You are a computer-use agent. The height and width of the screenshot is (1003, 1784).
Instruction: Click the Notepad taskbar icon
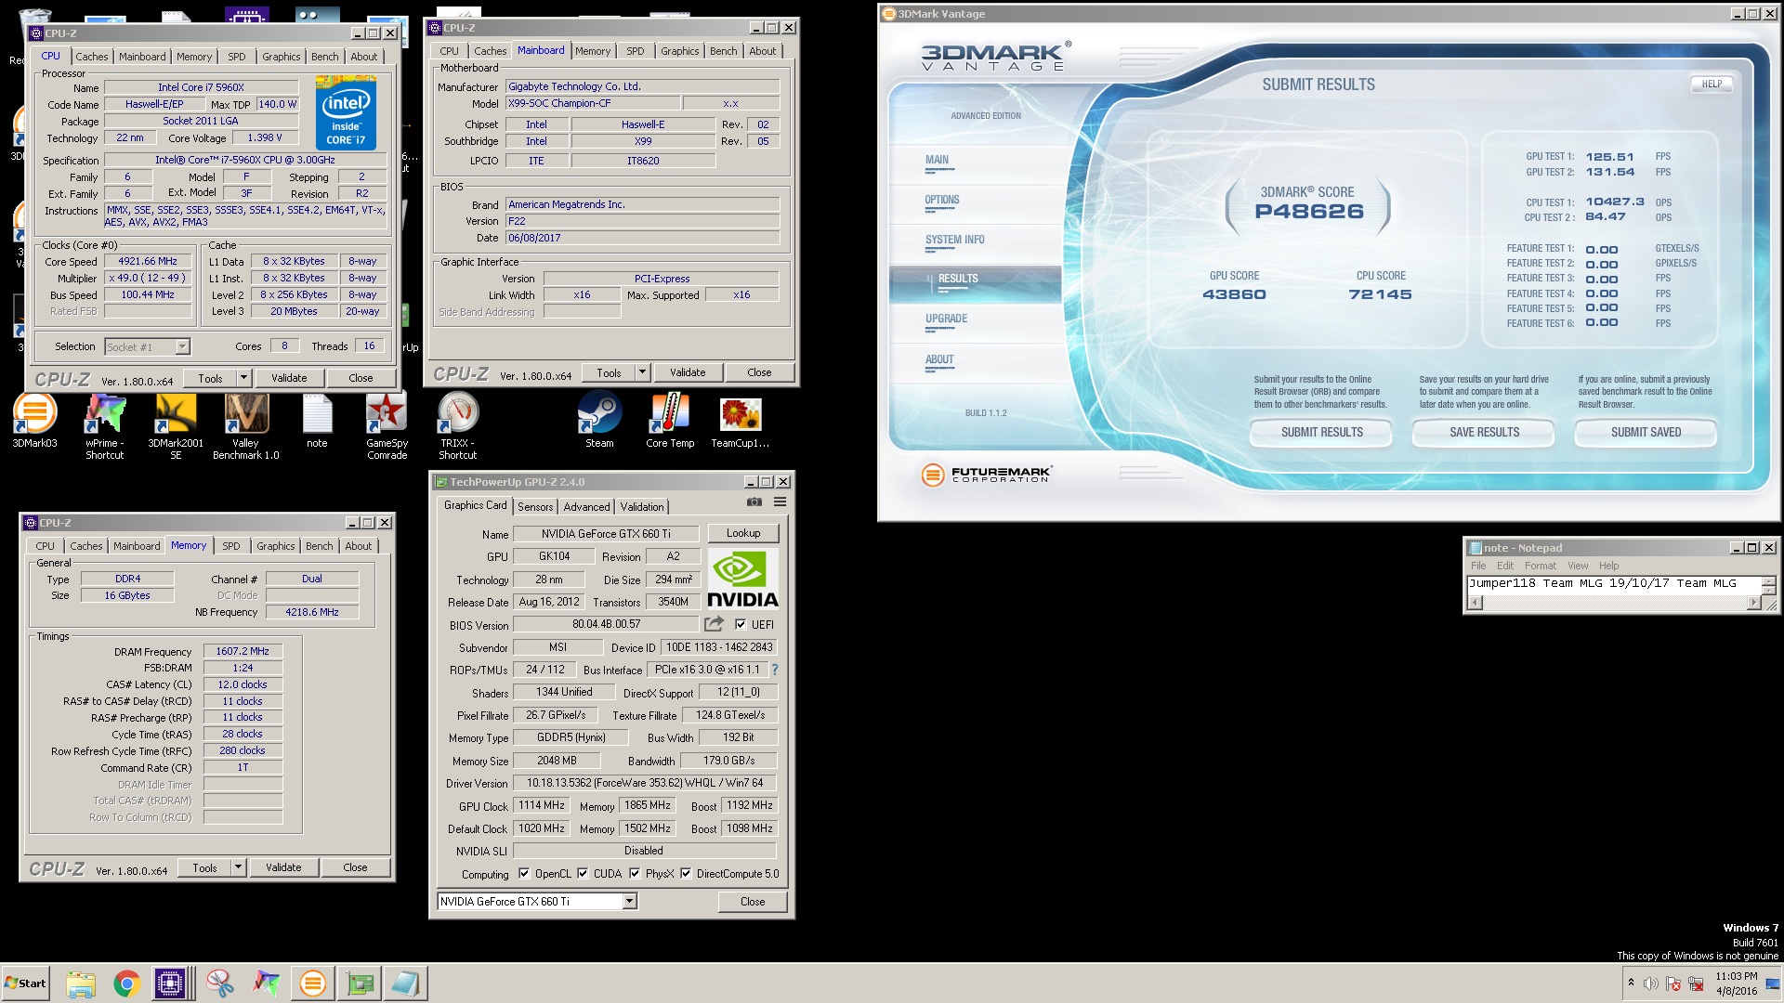click(405, 983)
